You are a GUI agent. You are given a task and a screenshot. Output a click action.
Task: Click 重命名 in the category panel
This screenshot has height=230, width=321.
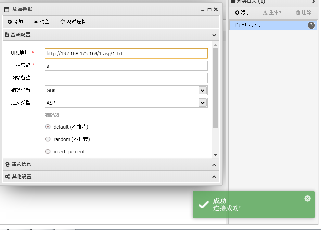273,13
